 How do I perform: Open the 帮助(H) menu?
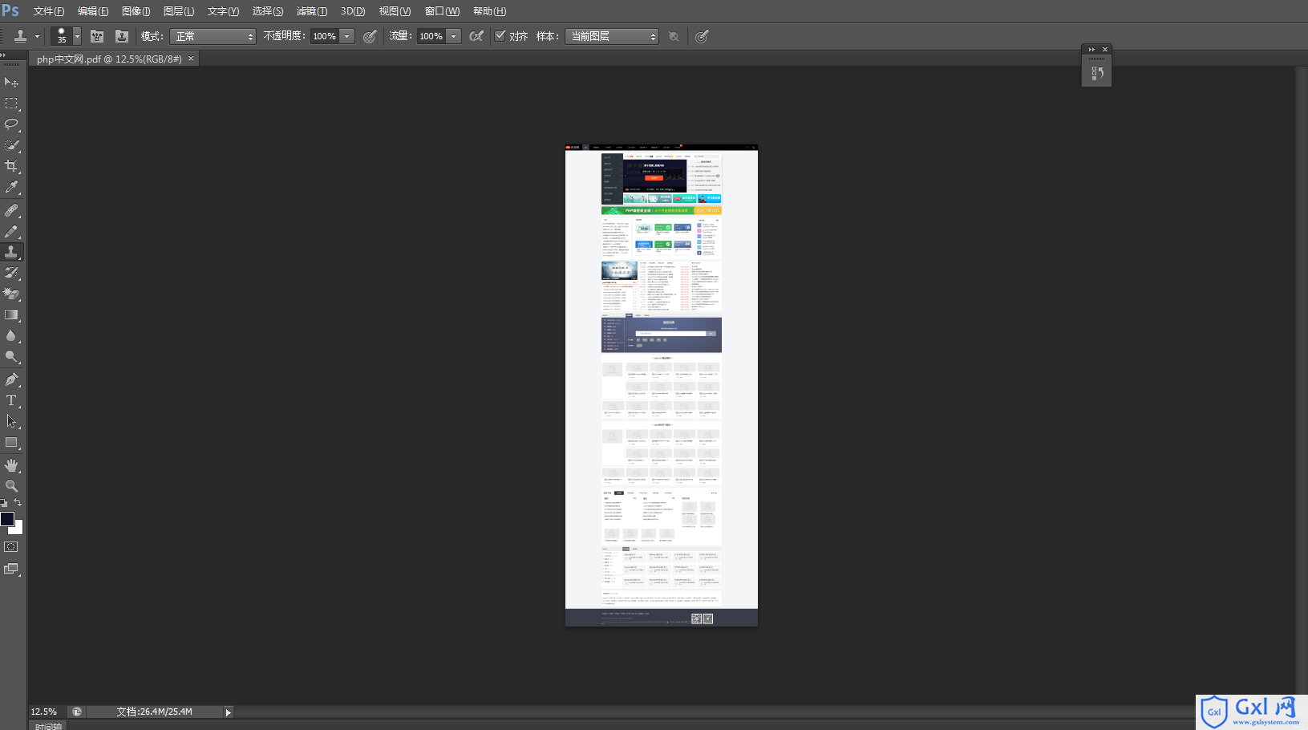[489, 11]
